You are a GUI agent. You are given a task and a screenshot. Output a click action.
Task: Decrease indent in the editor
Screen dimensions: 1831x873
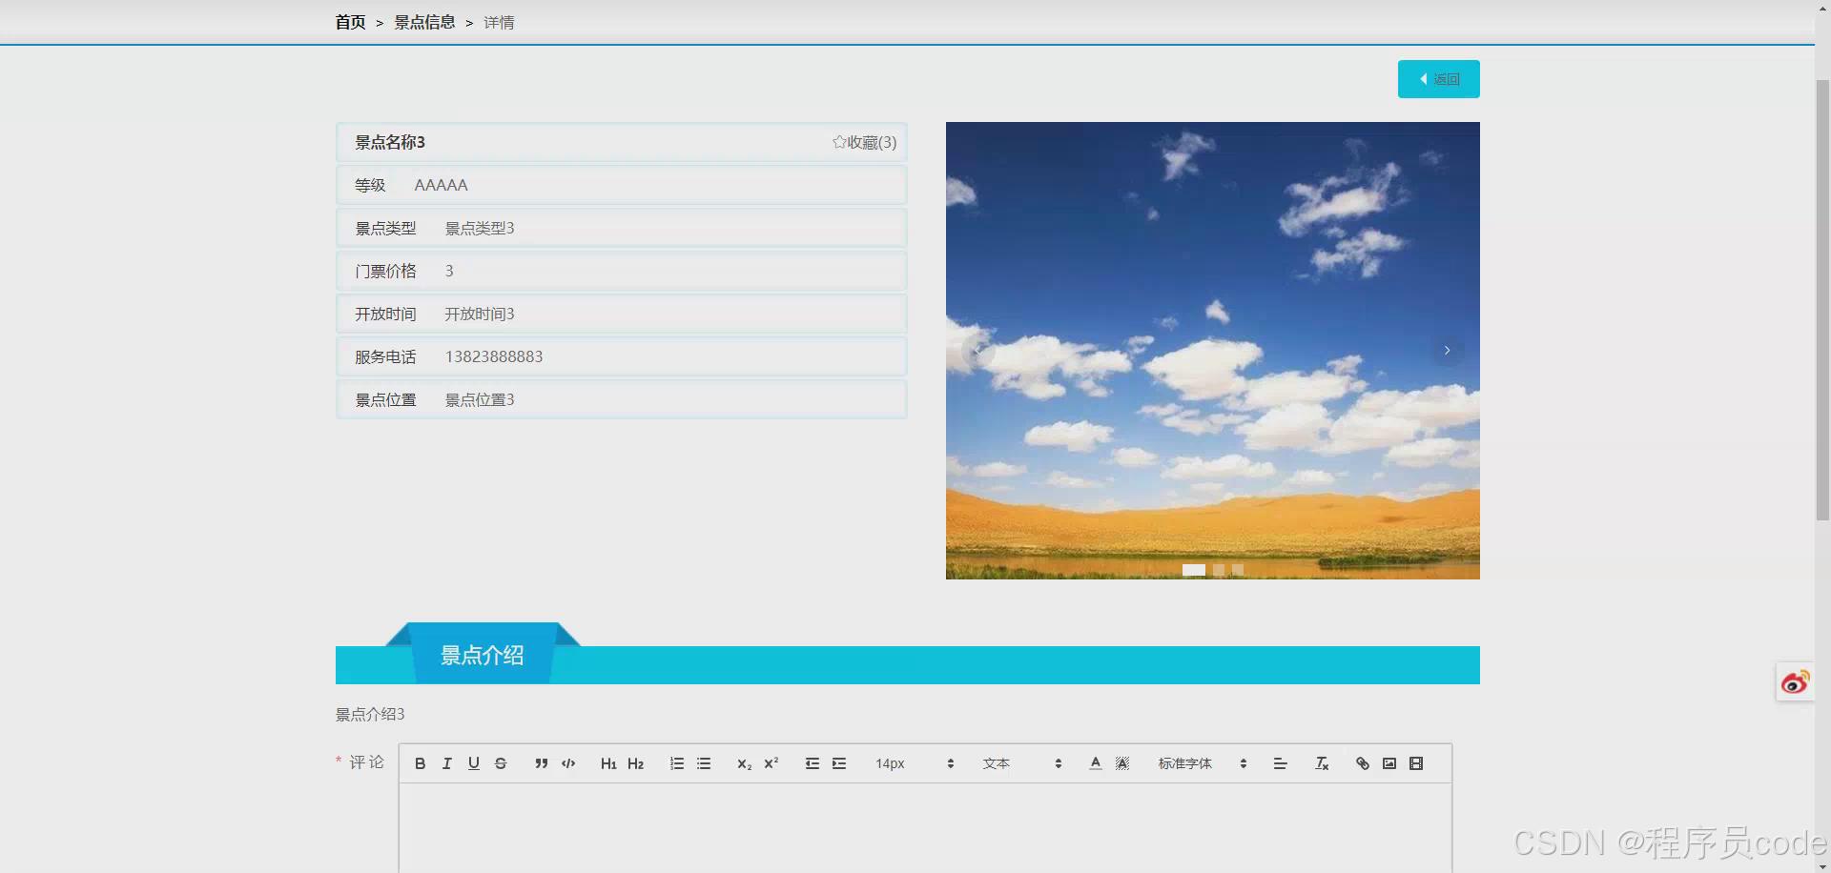click(x=813, y=763)
